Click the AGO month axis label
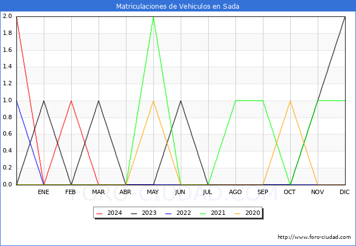The image size is (356, 246). coord(235,192)
